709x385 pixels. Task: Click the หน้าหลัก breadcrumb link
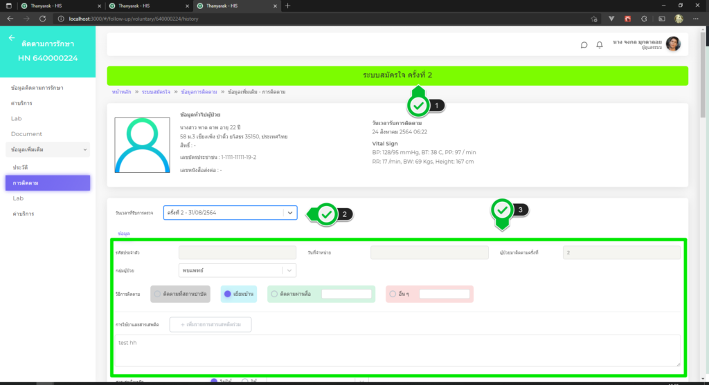(121, 92)
